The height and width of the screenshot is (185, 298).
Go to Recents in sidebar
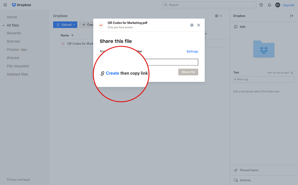(14, 33)
